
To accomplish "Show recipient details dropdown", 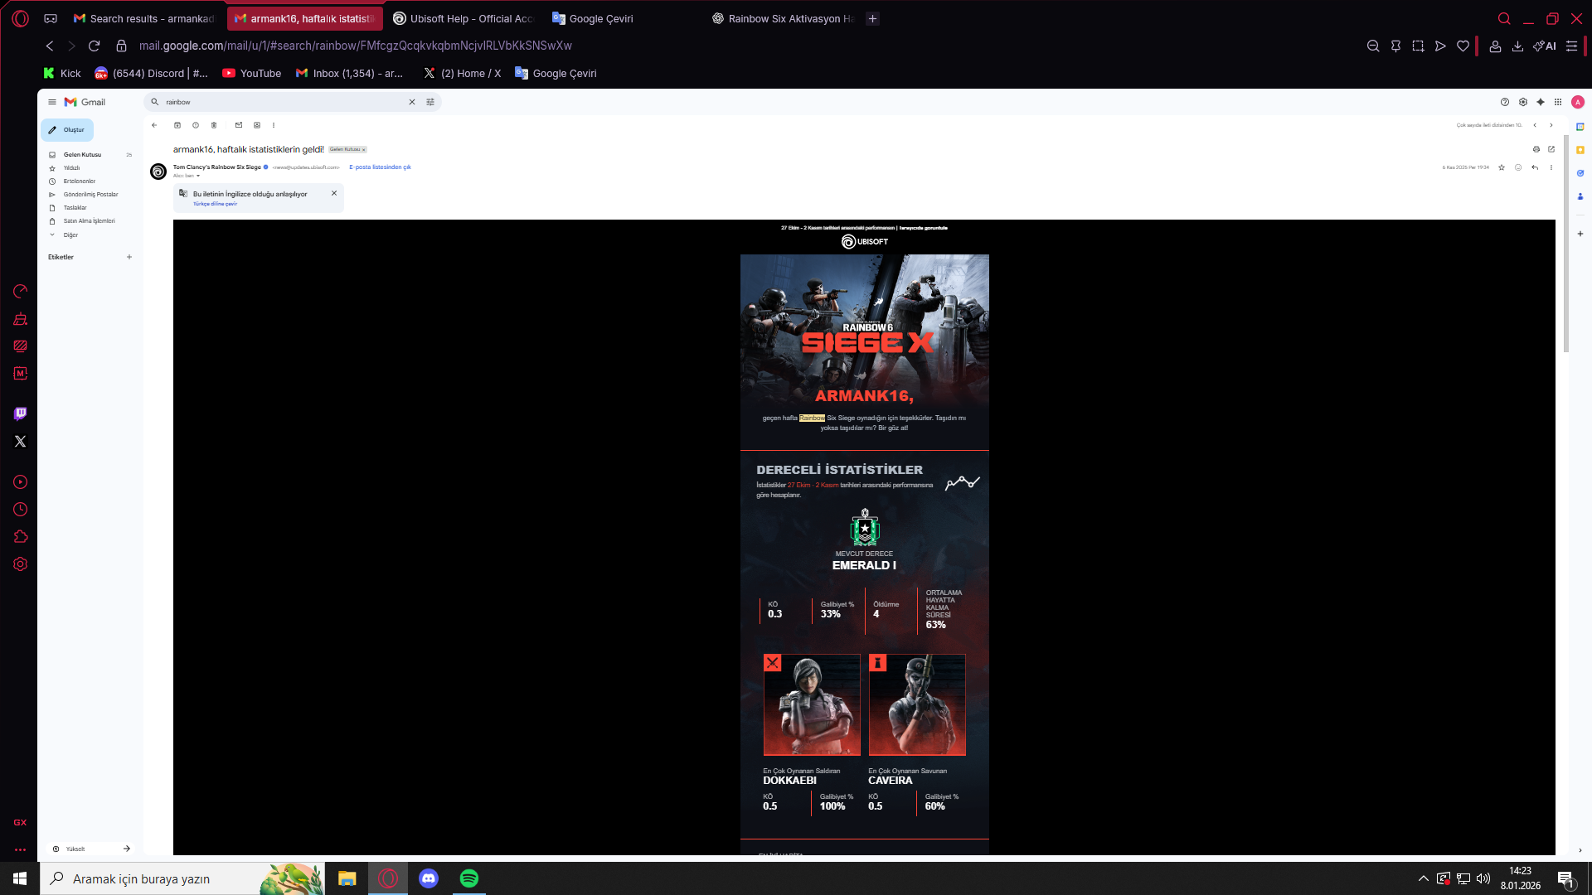I will 198,176.
